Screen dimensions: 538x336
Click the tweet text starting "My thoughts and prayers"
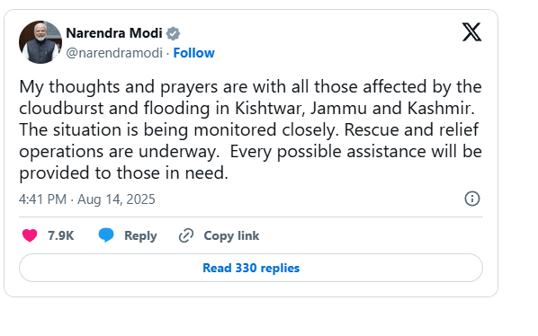pos(250,129)
